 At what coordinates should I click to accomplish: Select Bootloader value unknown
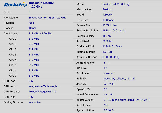pos(109,73)
